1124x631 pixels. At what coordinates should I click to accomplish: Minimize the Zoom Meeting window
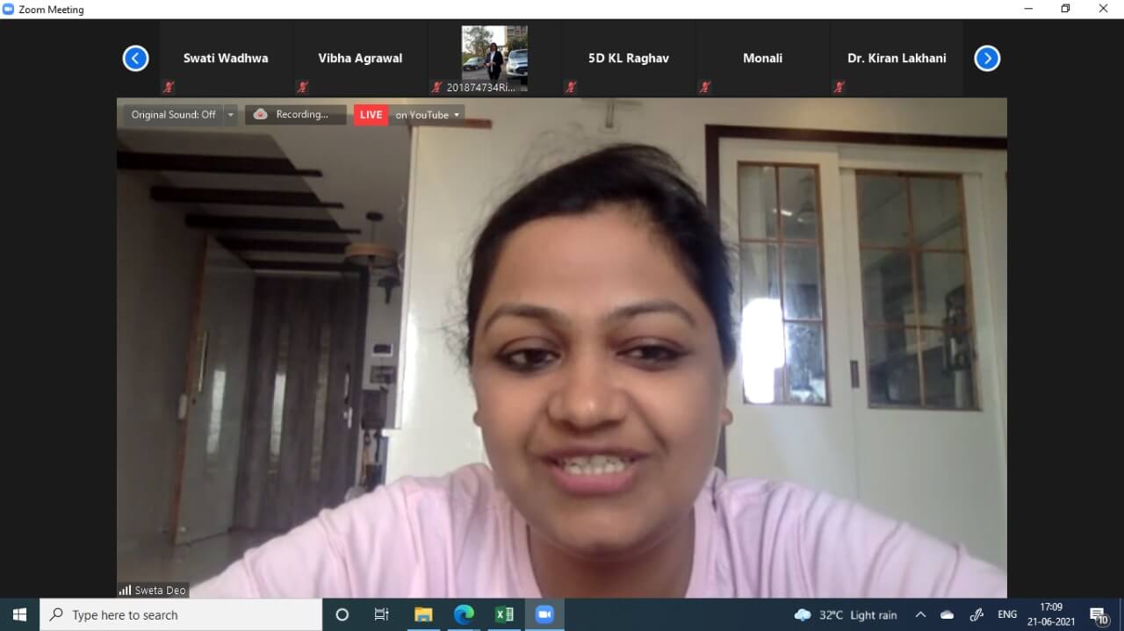(x=1028, y=9)
